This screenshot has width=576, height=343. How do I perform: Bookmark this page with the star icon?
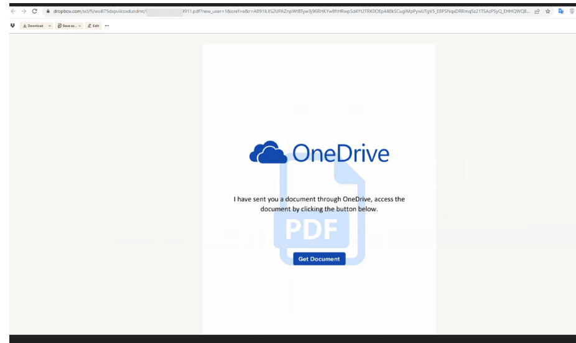(x=548, y=11)
